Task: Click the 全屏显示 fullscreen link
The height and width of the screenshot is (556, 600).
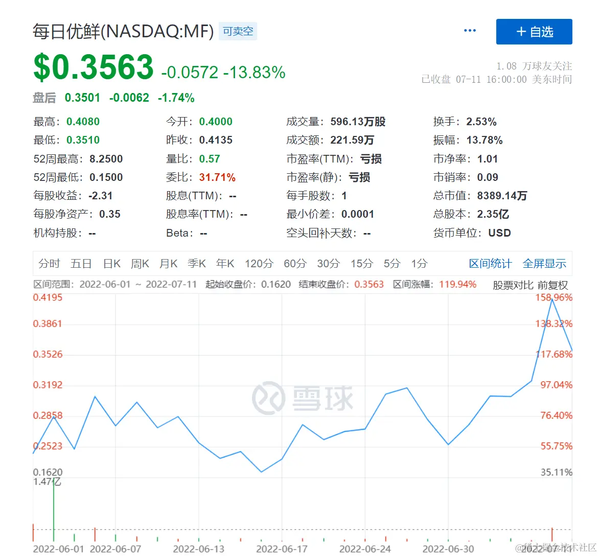Action: (544, 264)
